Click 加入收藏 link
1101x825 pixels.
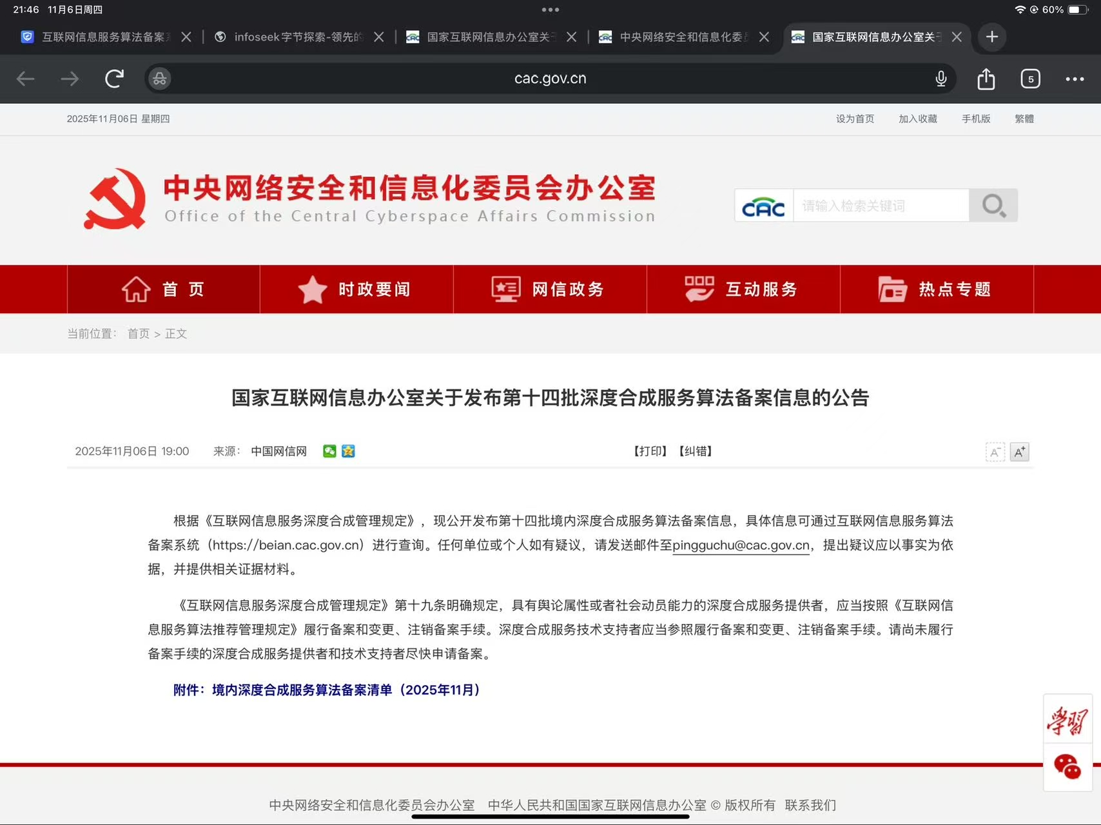pos(918,119)
